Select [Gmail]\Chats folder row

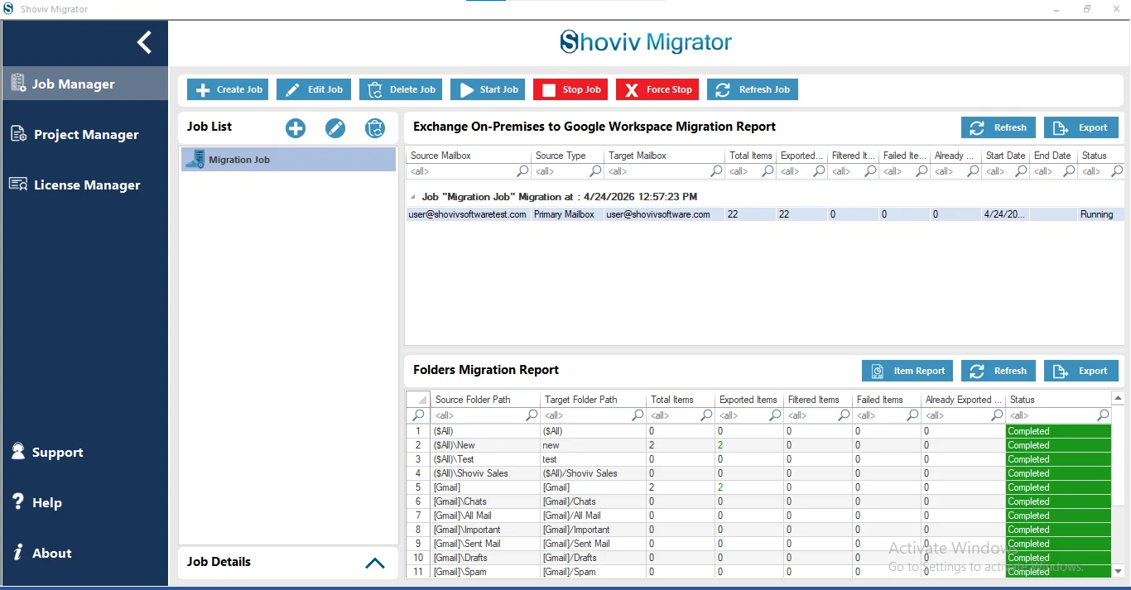758,501
